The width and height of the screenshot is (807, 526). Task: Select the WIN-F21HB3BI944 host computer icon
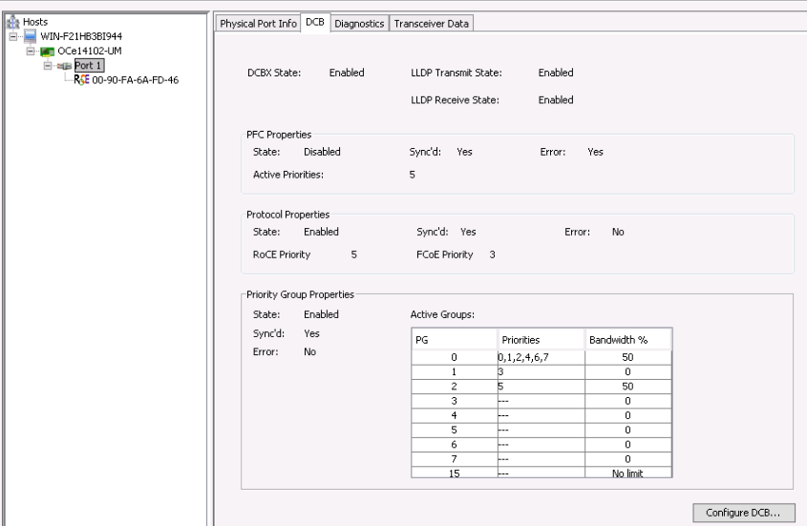[x=31, y=36]
